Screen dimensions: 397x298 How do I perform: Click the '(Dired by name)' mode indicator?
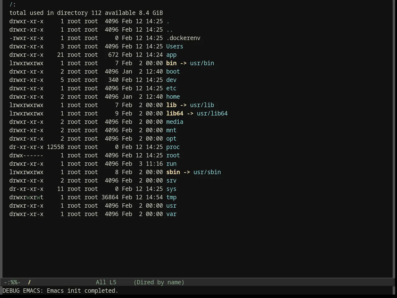pos(159,282)
